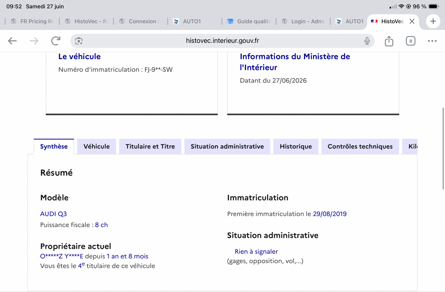The height and width of the screenshot is (292, 445).
Task: Open the Véhicule section tab
Action: [97, 146]
